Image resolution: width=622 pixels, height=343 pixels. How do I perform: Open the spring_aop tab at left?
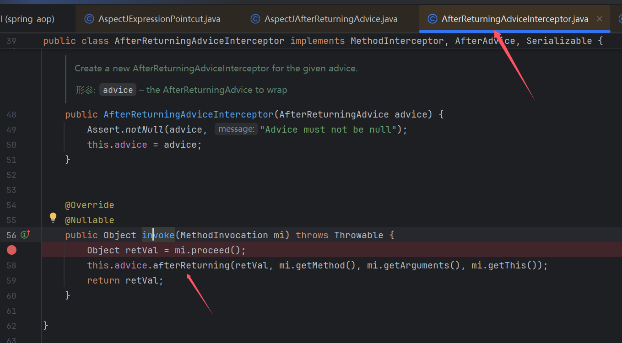(x=27, y=19)
